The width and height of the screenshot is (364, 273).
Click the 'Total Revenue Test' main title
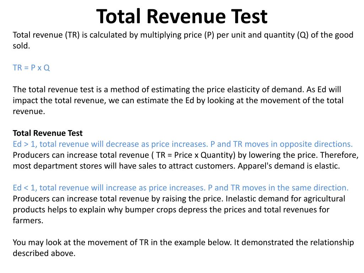pyautogui.click(x=182, y=16)
